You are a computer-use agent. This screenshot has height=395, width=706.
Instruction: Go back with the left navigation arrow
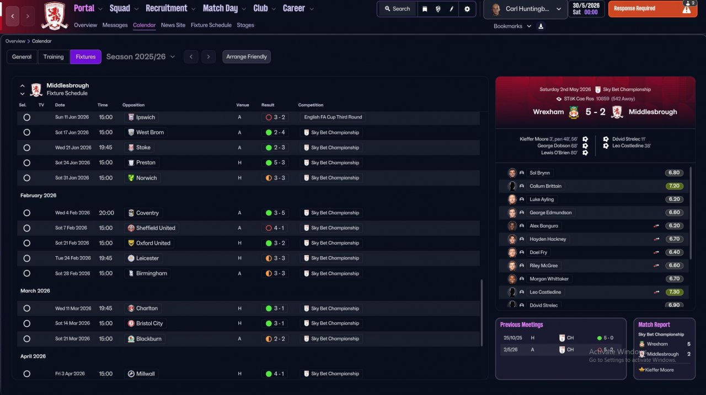pos(13,16)
